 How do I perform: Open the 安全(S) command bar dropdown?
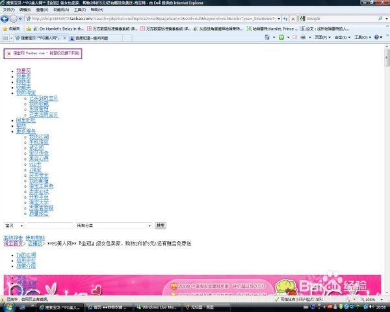(x=343, y=37)
